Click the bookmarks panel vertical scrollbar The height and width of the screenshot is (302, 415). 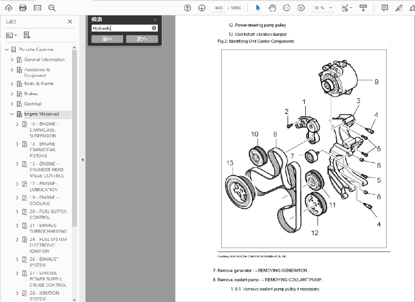[74, 135]
